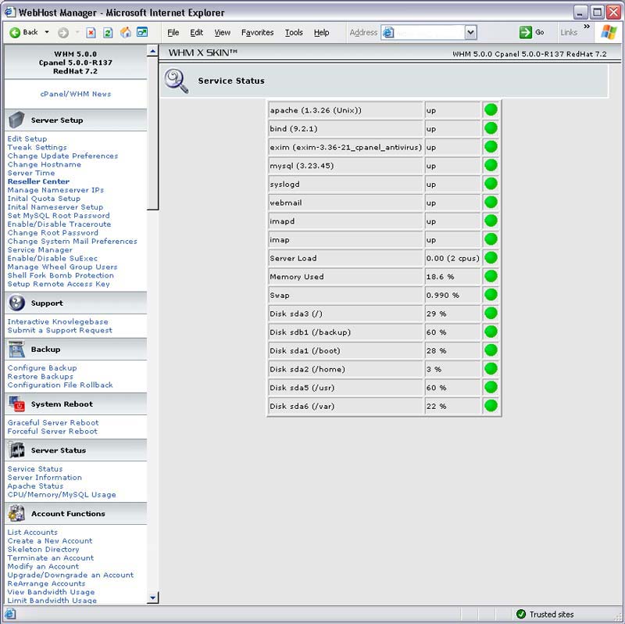Open the Graceful Server Reboot link
Image resolution: width=625 pixels, height=624 pixels.
[53, 423]
